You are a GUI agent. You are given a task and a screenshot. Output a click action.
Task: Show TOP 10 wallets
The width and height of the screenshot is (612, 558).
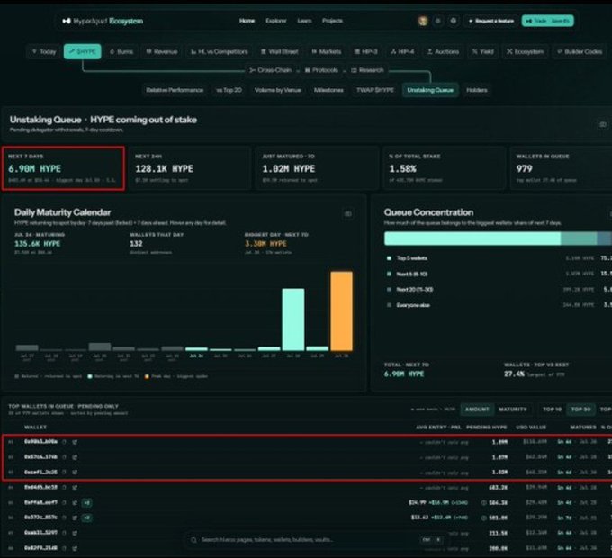[552, 409]
